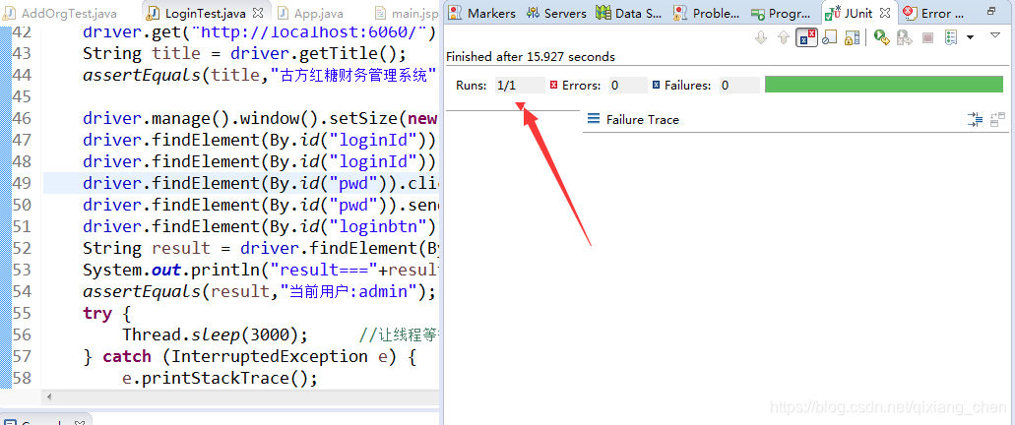Close the JUnit view tab
Image resolution: width=1015 pixels, height=425 pixels.
click(887, 12)
